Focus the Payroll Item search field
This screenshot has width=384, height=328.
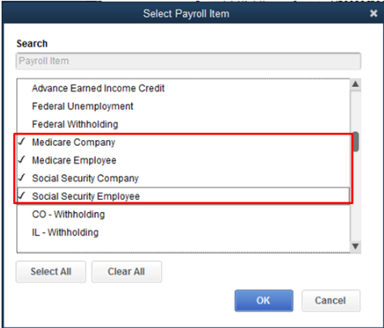click(188, 61)
